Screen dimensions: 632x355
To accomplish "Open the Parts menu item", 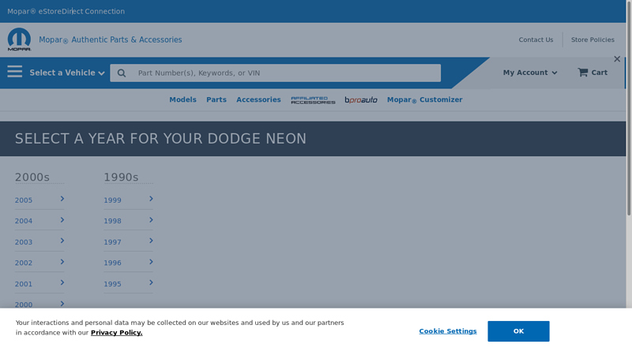I will tap(216, 99).
